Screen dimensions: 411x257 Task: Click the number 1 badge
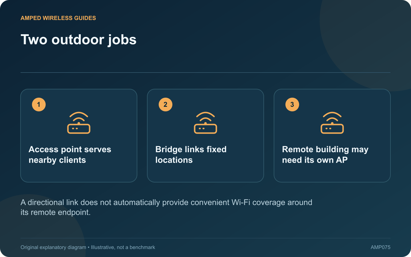click(39, 105)
